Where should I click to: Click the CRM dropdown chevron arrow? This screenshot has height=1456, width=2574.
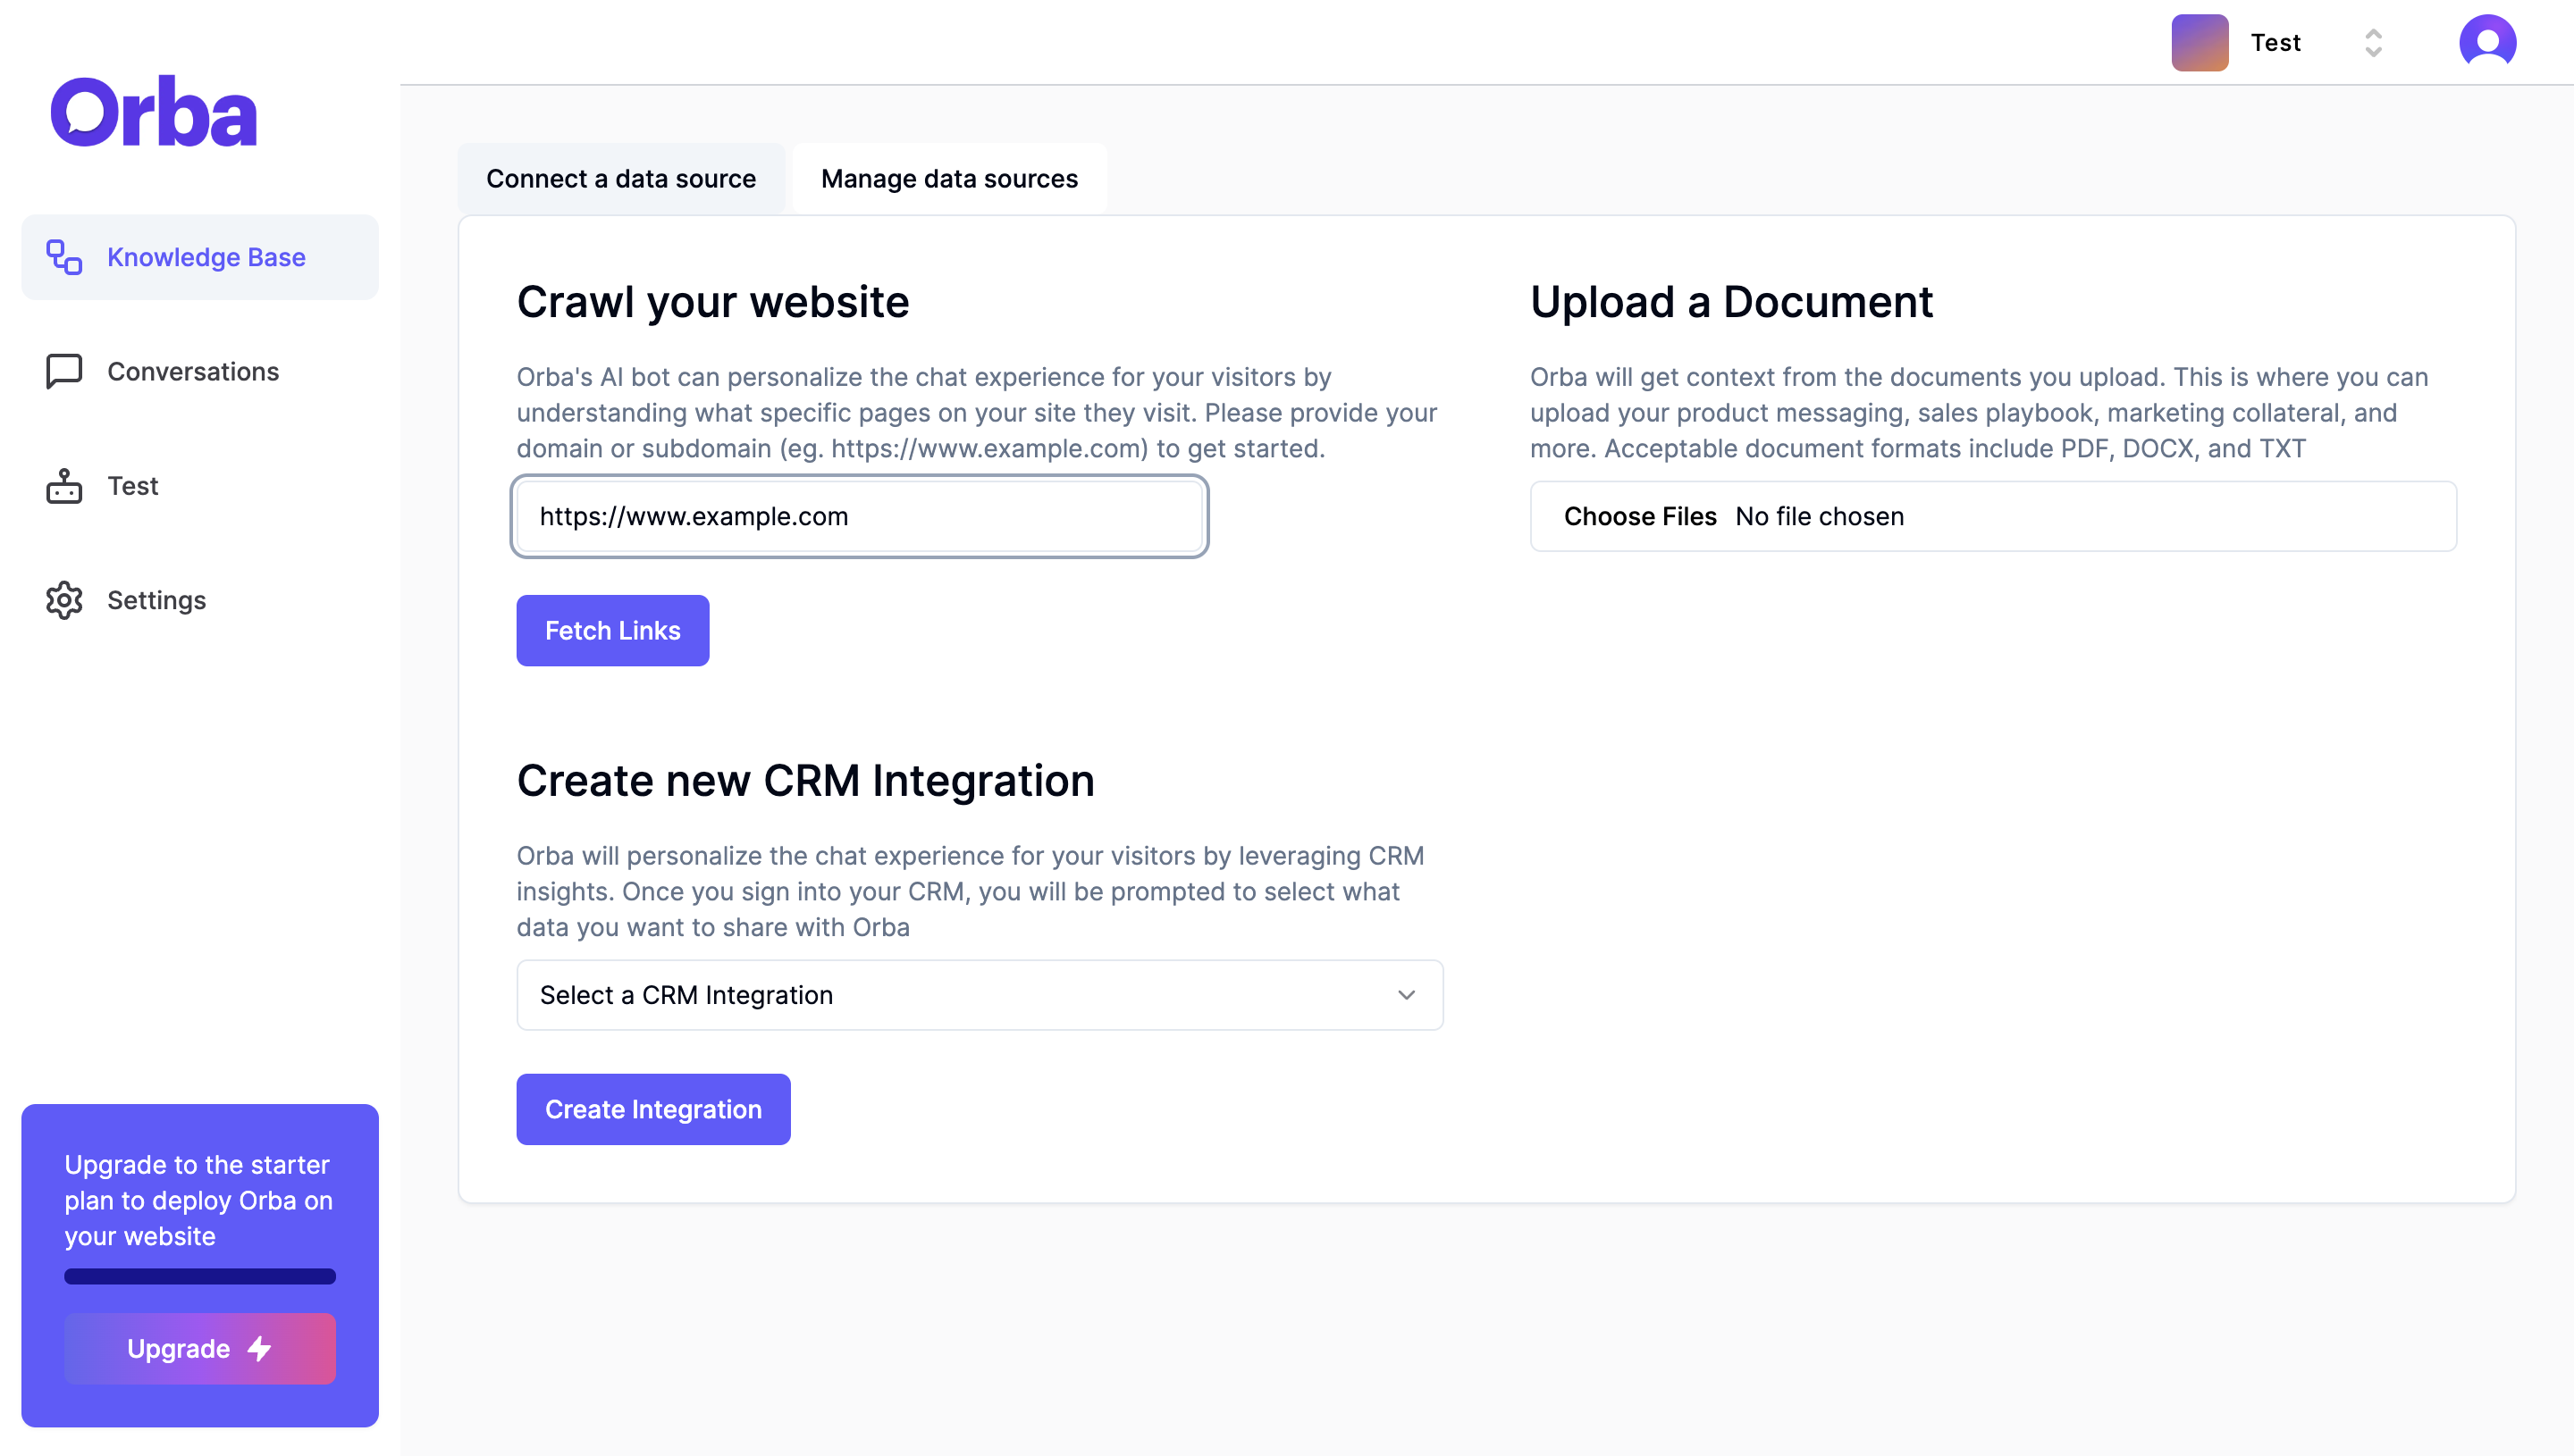pos(1406,995)
